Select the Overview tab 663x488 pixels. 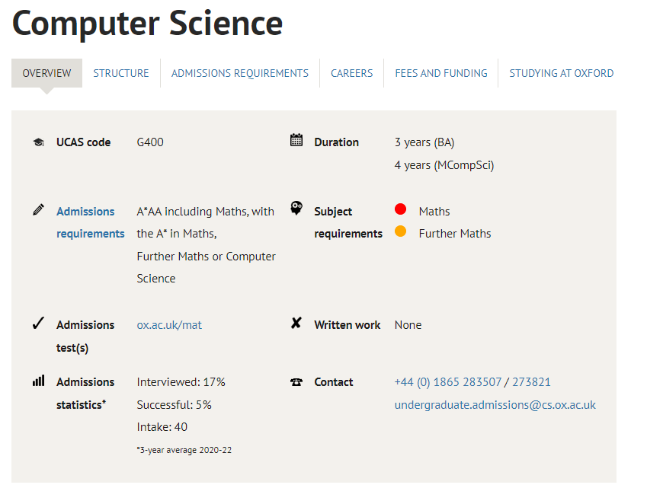point(46,73)
